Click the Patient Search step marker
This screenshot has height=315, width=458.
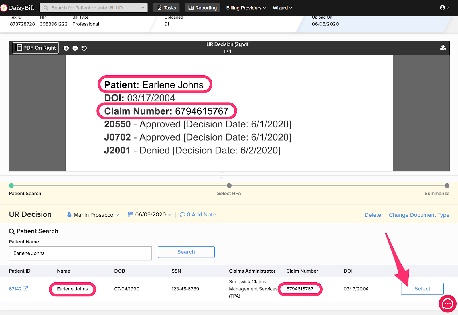11,186
